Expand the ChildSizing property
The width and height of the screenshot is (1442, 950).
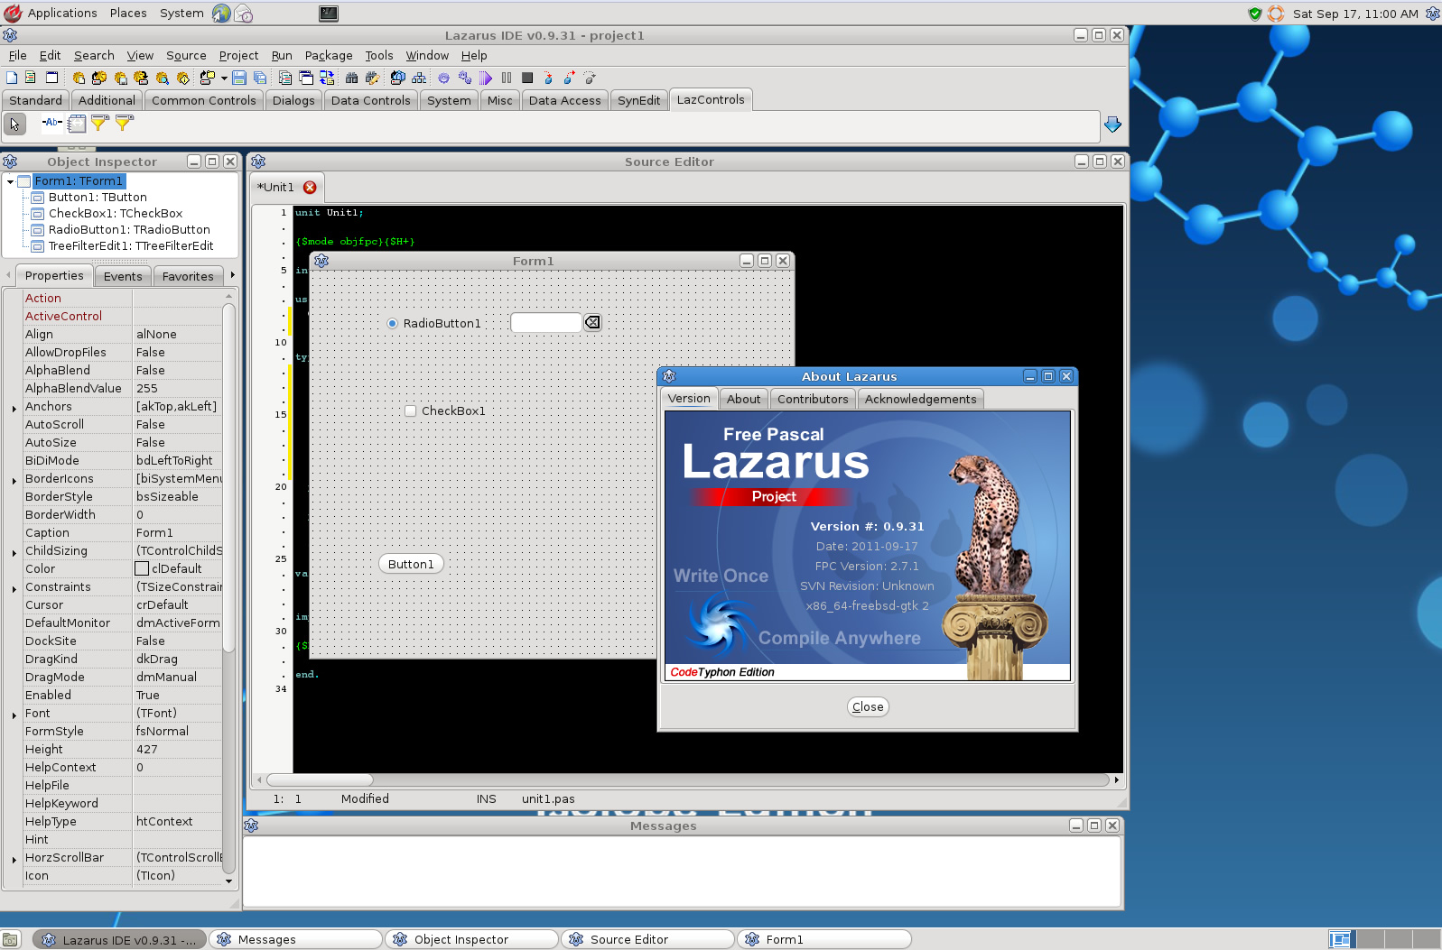[14, 552]
